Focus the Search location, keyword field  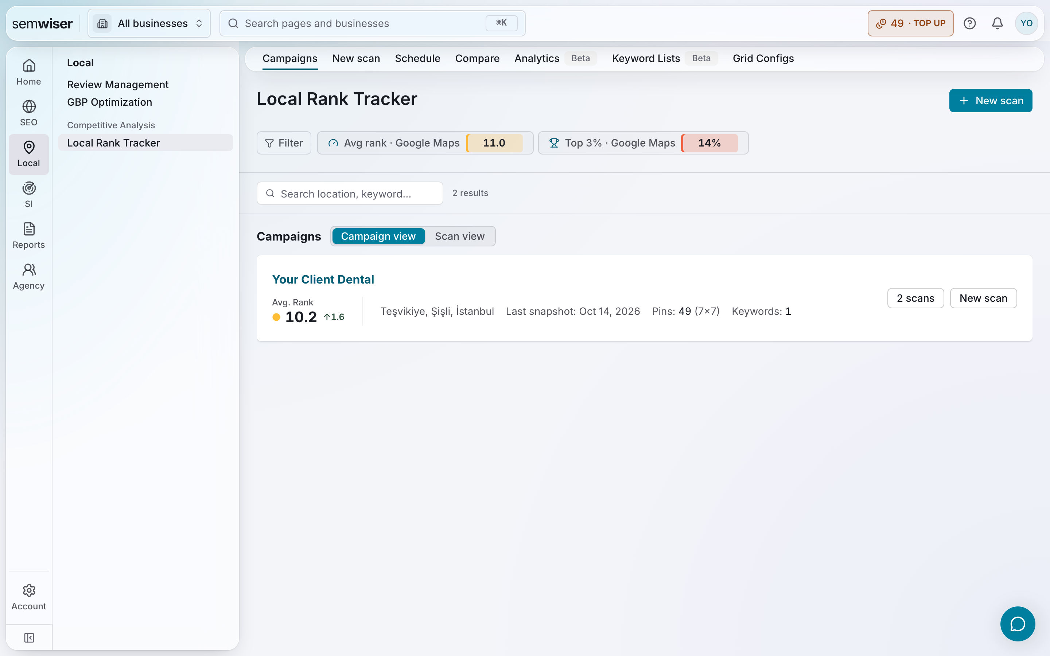pyautogui.click(x=350, y=193)
